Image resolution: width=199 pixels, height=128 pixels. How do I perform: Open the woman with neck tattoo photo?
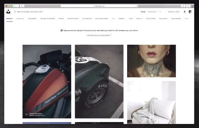pos(151,61)
